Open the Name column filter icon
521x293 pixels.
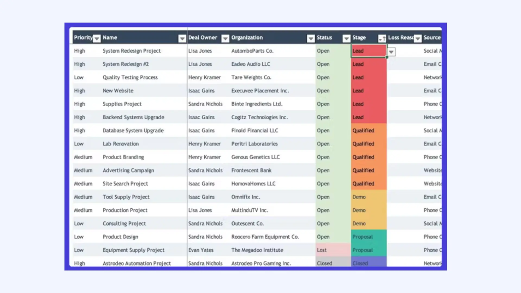(182, 39)
